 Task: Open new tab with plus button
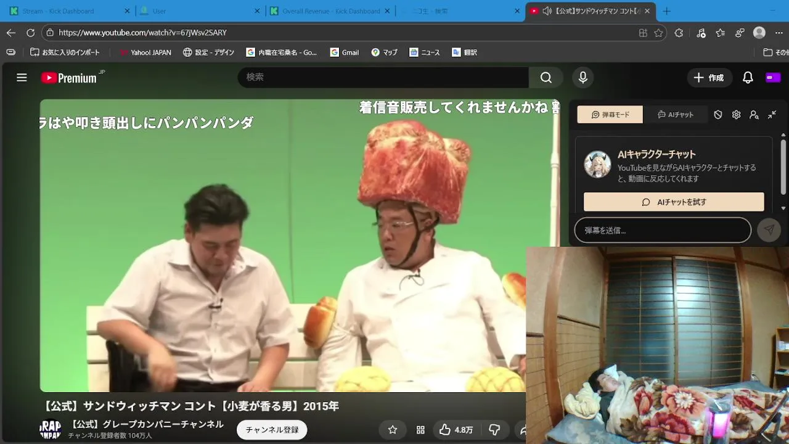pyautogui.click(x=666, y=11)
